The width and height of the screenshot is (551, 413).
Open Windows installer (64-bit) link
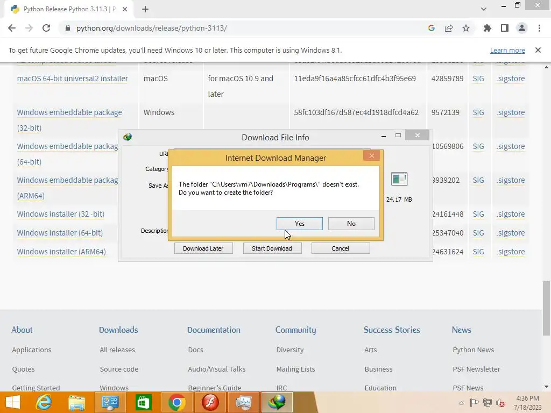60,233
